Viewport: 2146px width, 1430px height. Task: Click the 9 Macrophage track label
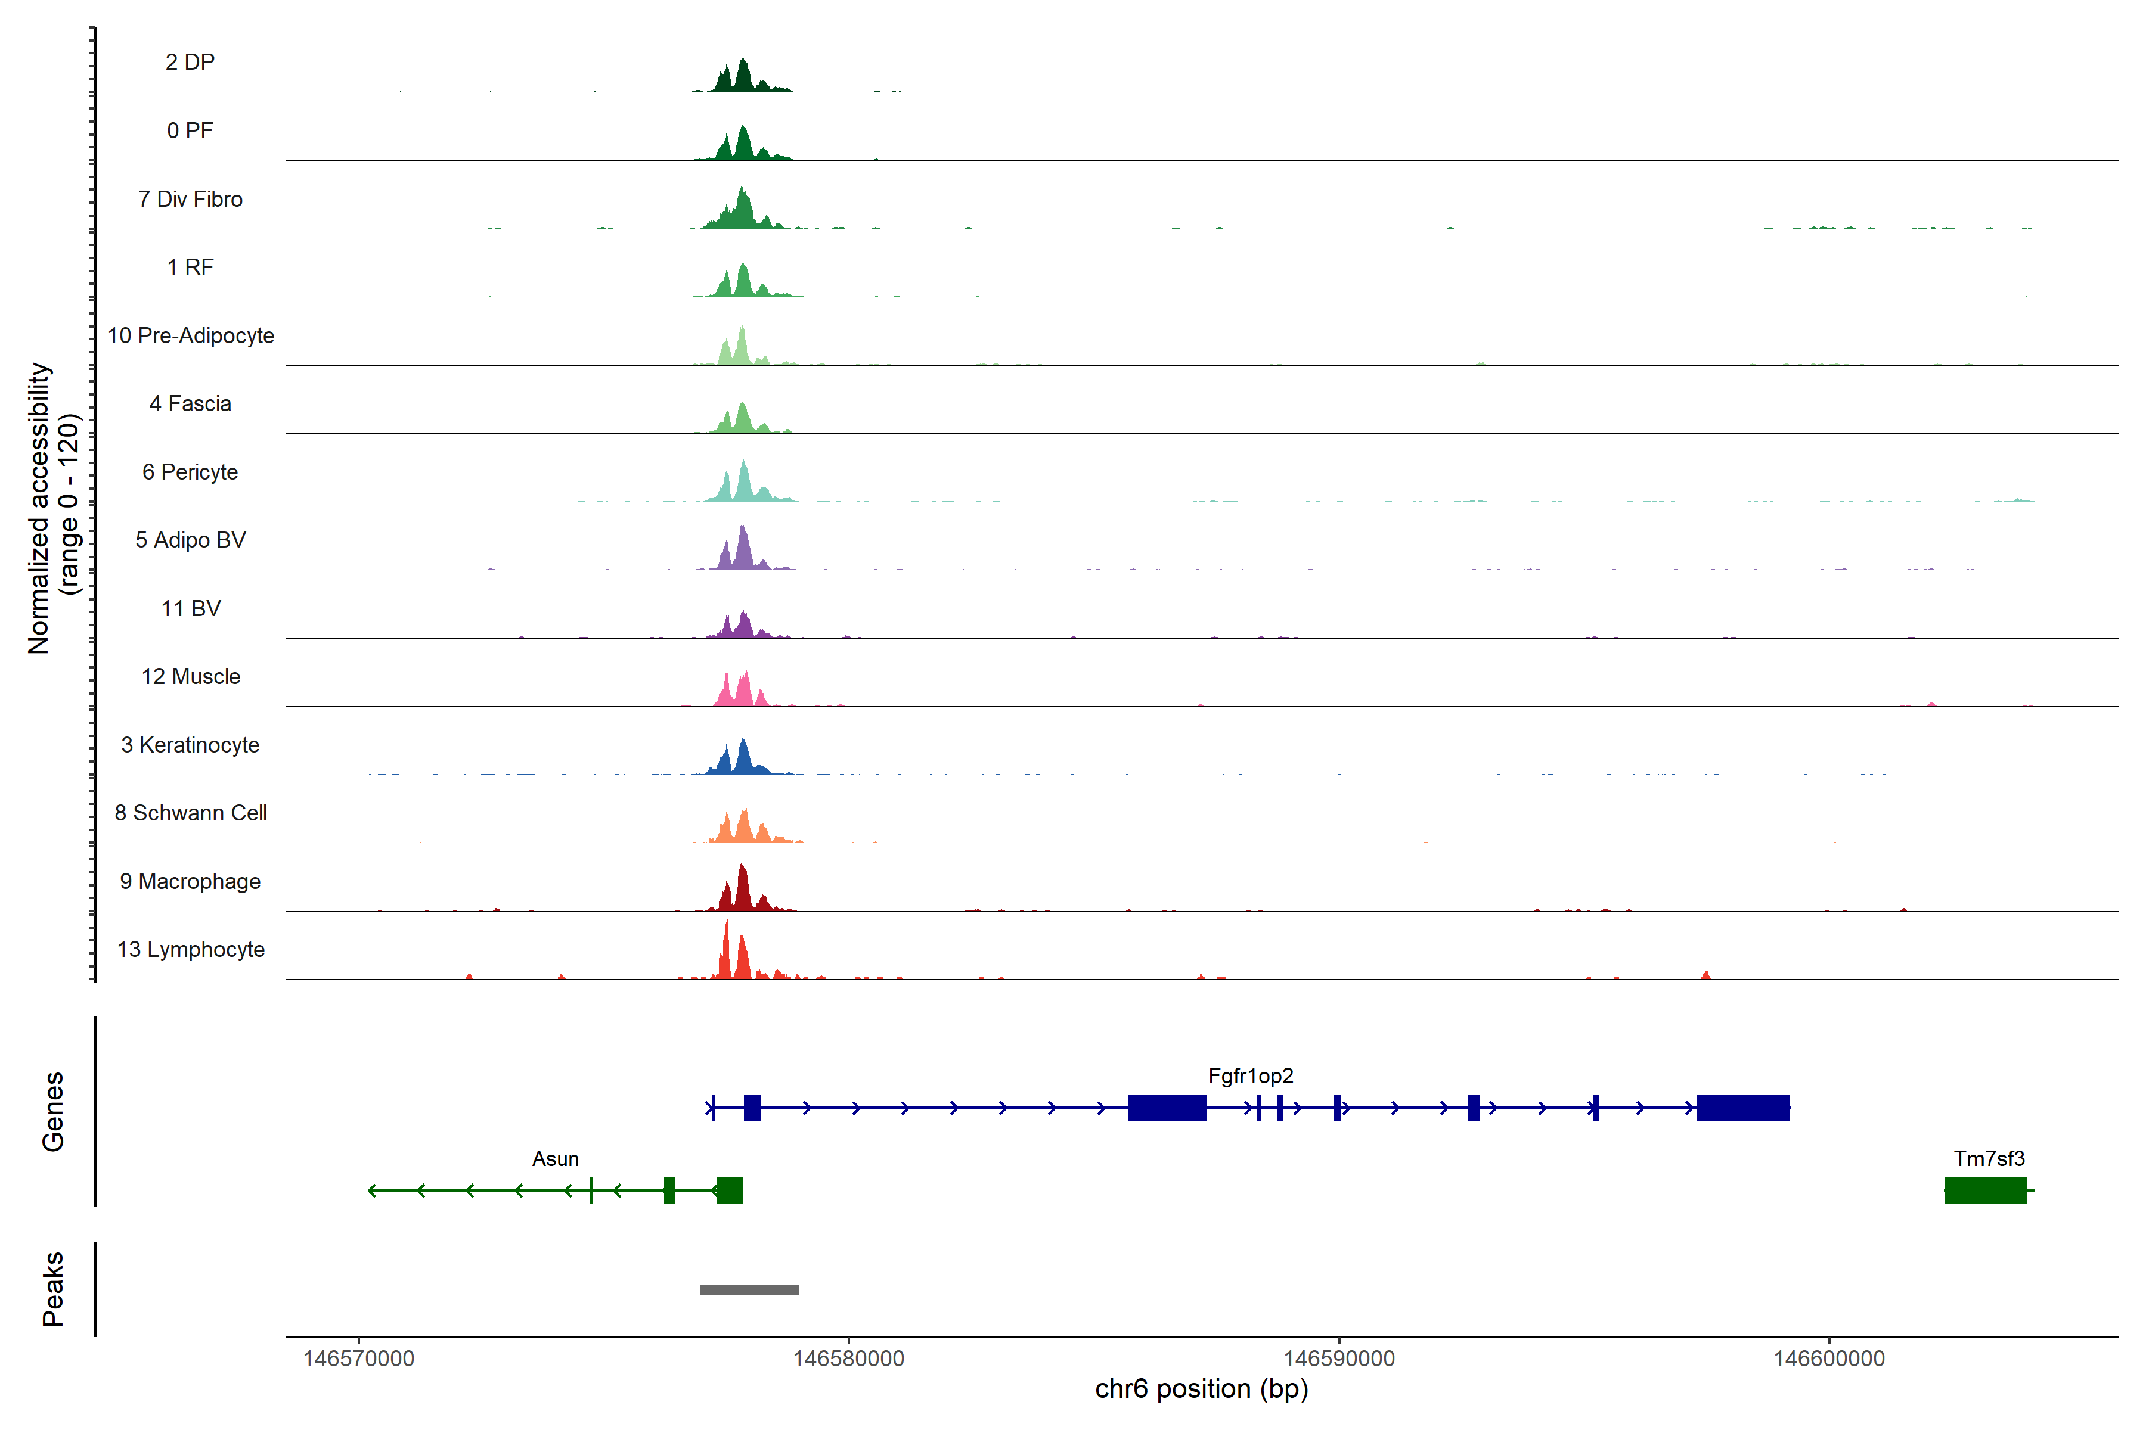tap(190, 881)
